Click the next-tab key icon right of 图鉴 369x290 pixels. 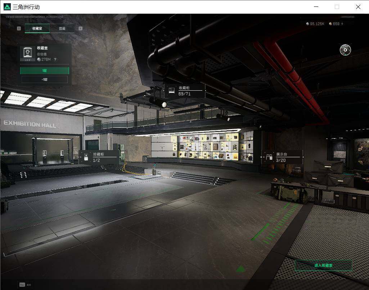coord(81,28)
